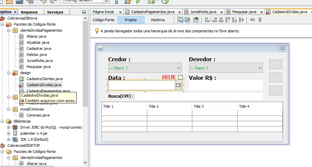Activate the Selection Mode tool
Screen dimensions: 312x167
(x=181, y=20)
